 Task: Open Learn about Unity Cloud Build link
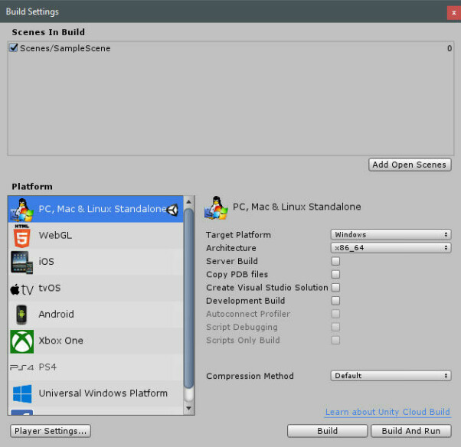387,412
